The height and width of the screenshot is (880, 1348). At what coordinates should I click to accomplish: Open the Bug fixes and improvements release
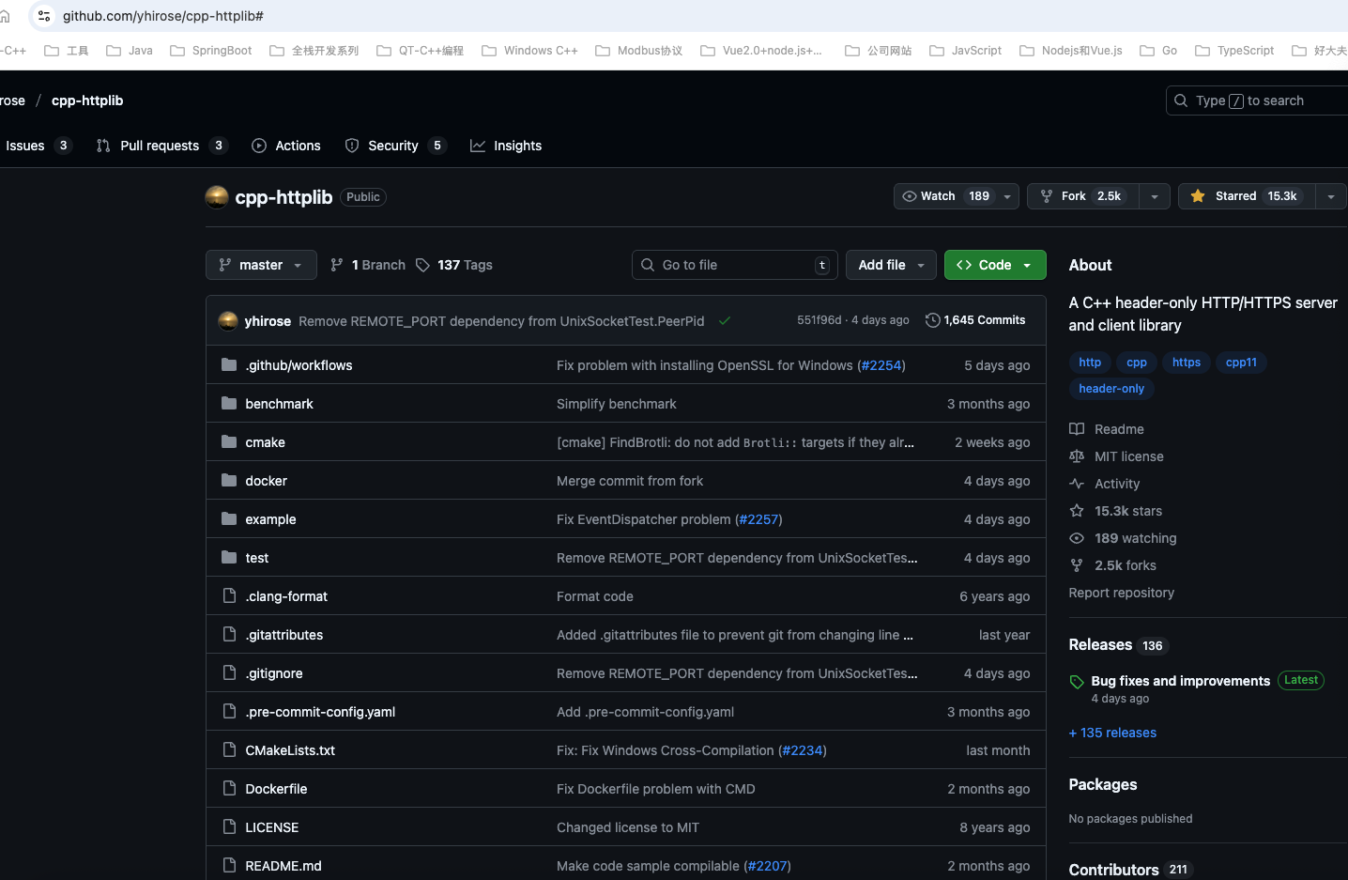coord(1180,681)
